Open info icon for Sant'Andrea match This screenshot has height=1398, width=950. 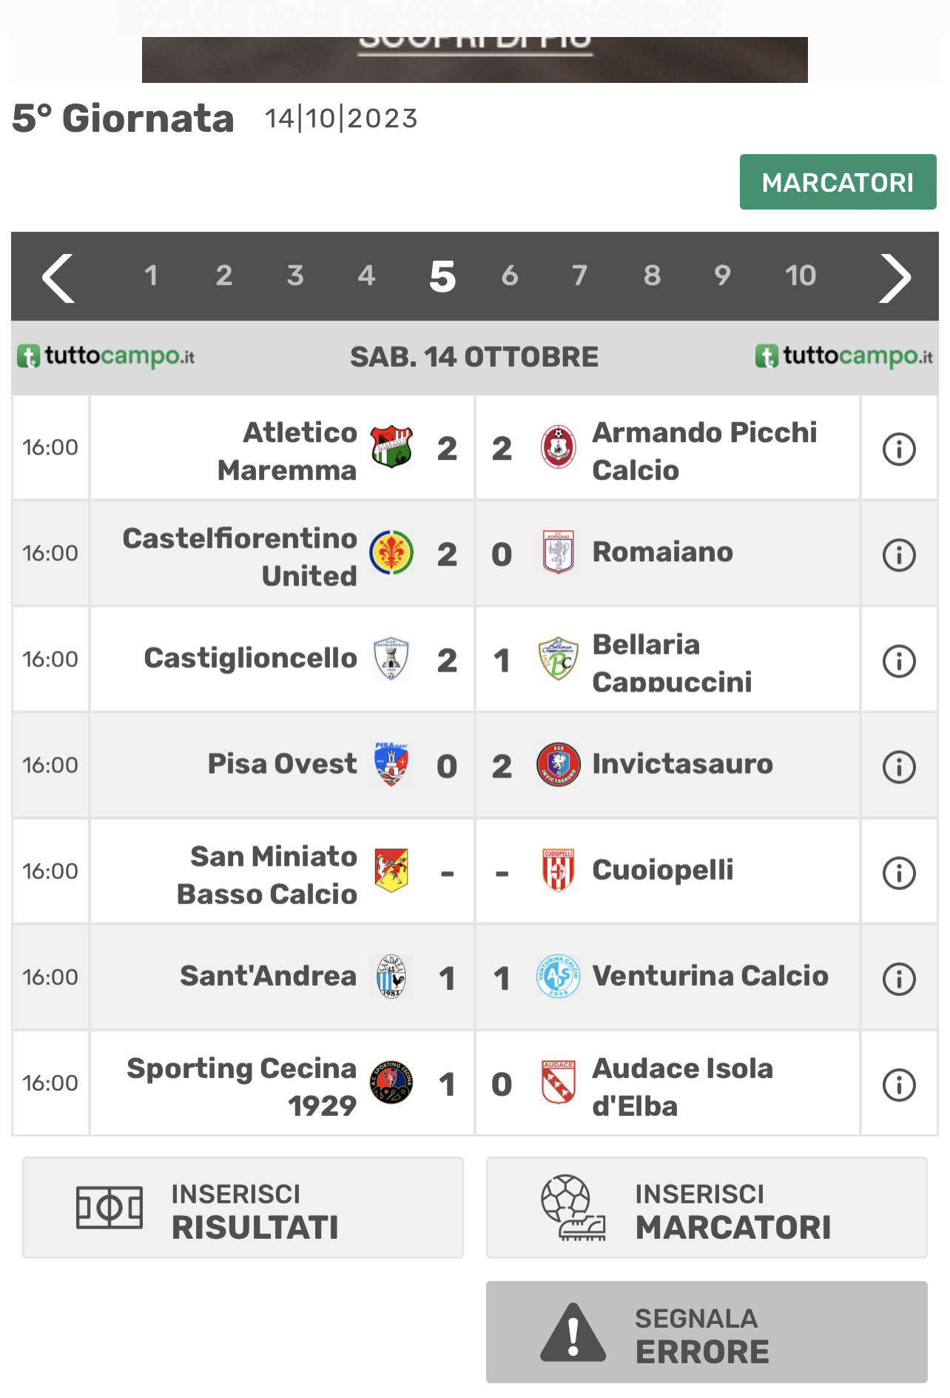[x=899, y=978]
